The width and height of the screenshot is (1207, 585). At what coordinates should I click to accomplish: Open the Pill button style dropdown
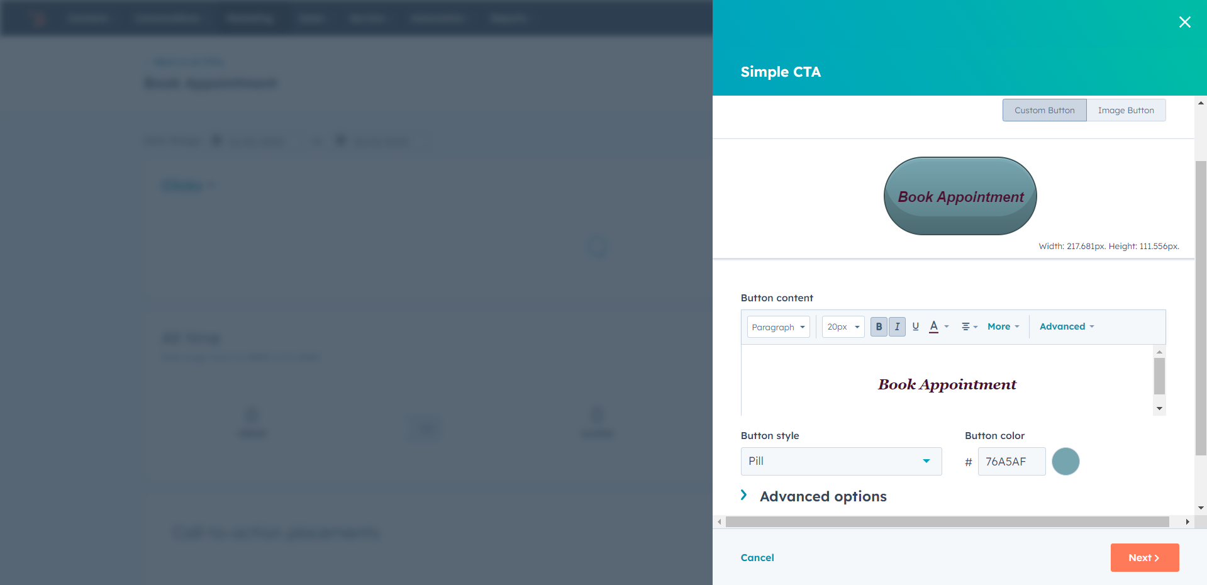841,461
